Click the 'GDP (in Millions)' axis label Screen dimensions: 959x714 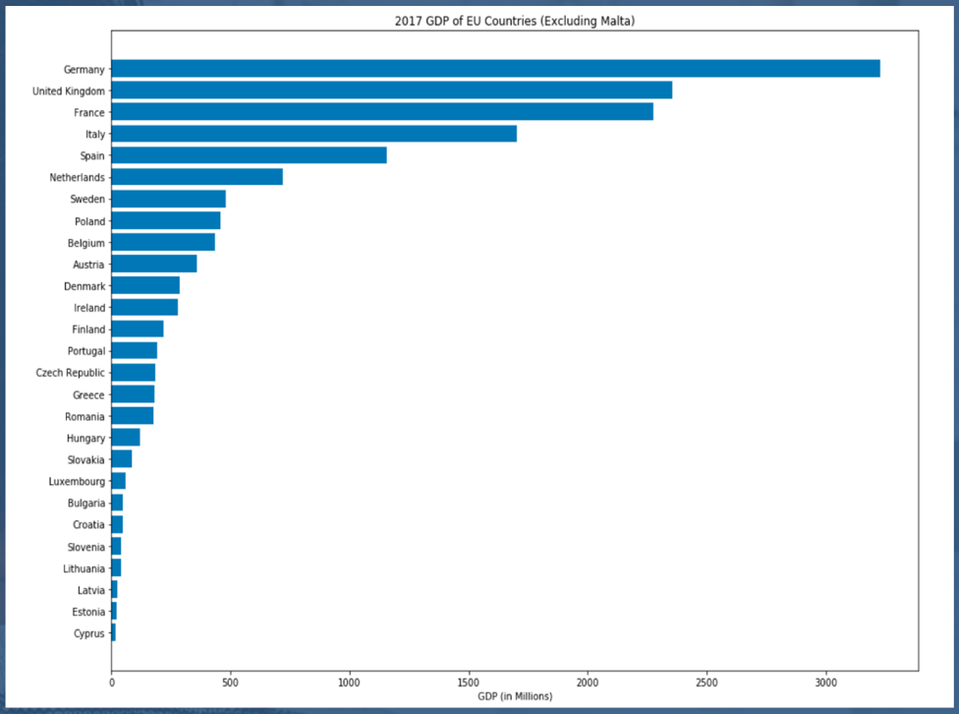515,696
